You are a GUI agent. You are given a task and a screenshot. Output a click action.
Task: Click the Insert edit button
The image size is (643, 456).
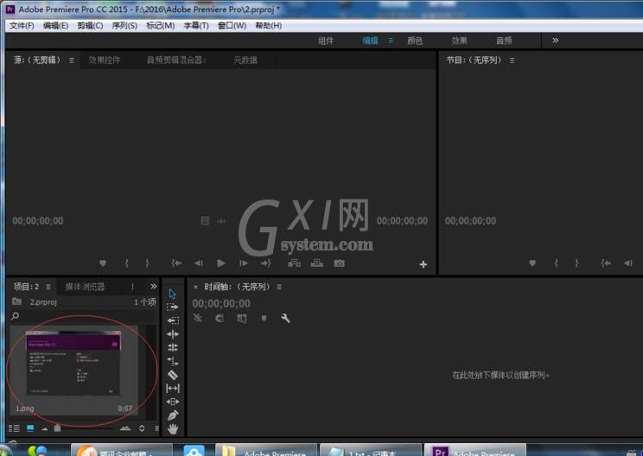(294, 263)
